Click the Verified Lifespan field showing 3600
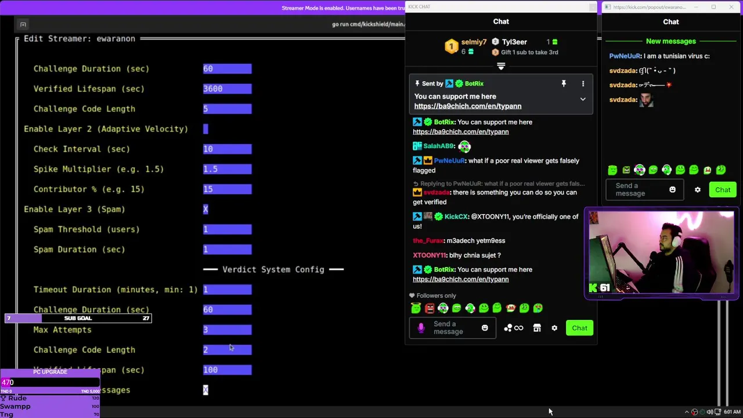This screenshot has width=743, height=418. coord(227,89)
